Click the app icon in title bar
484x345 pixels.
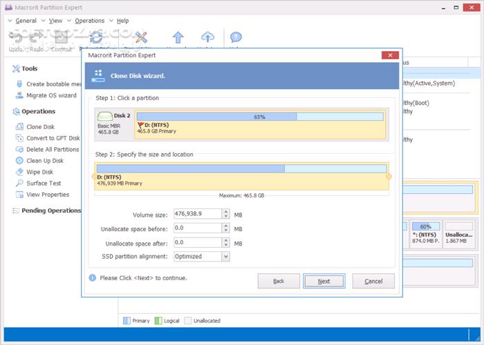8,7
